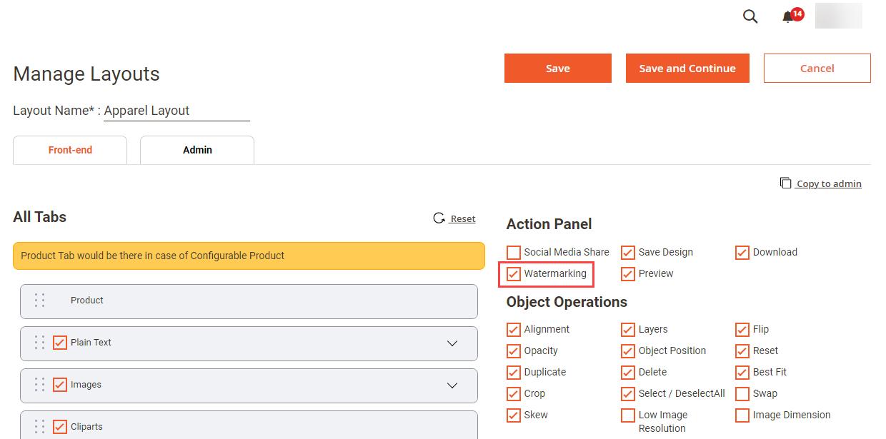Disable the Cliparts tab checkbox

[59, 426]
